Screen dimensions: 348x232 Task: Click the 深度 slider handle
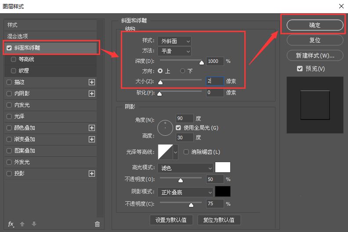pyautogui.click(x=202, y=62)
